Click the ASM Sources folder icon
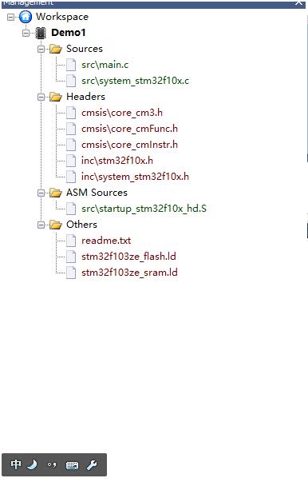 pyautogui.click(x=56, y=193)
